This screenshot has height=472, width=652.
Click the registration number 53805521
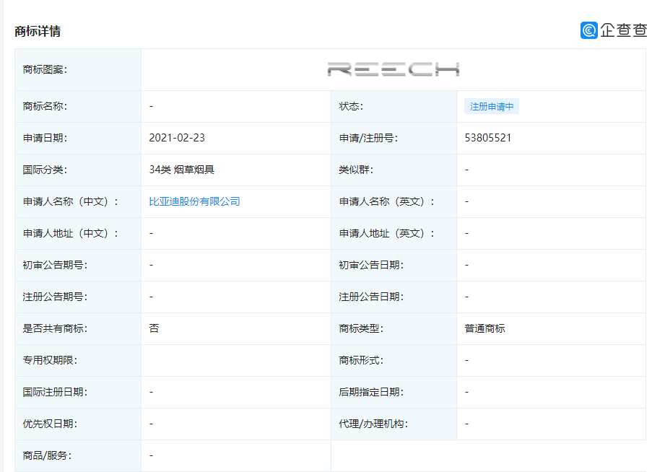487,138
